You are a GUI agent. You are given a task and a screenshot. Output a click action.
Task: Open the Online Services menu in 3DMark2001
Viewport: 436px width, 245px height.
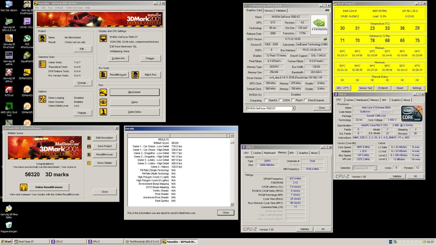74,8
